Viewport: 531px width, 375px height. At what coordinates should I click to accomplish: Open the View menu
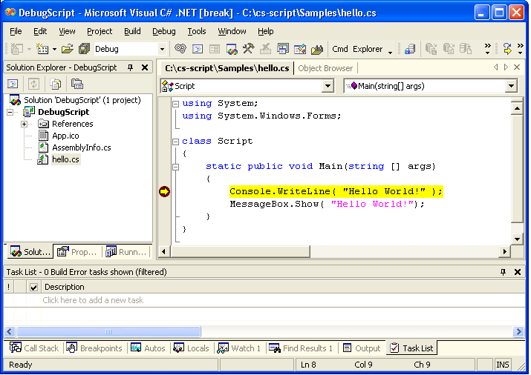[67, 31]
